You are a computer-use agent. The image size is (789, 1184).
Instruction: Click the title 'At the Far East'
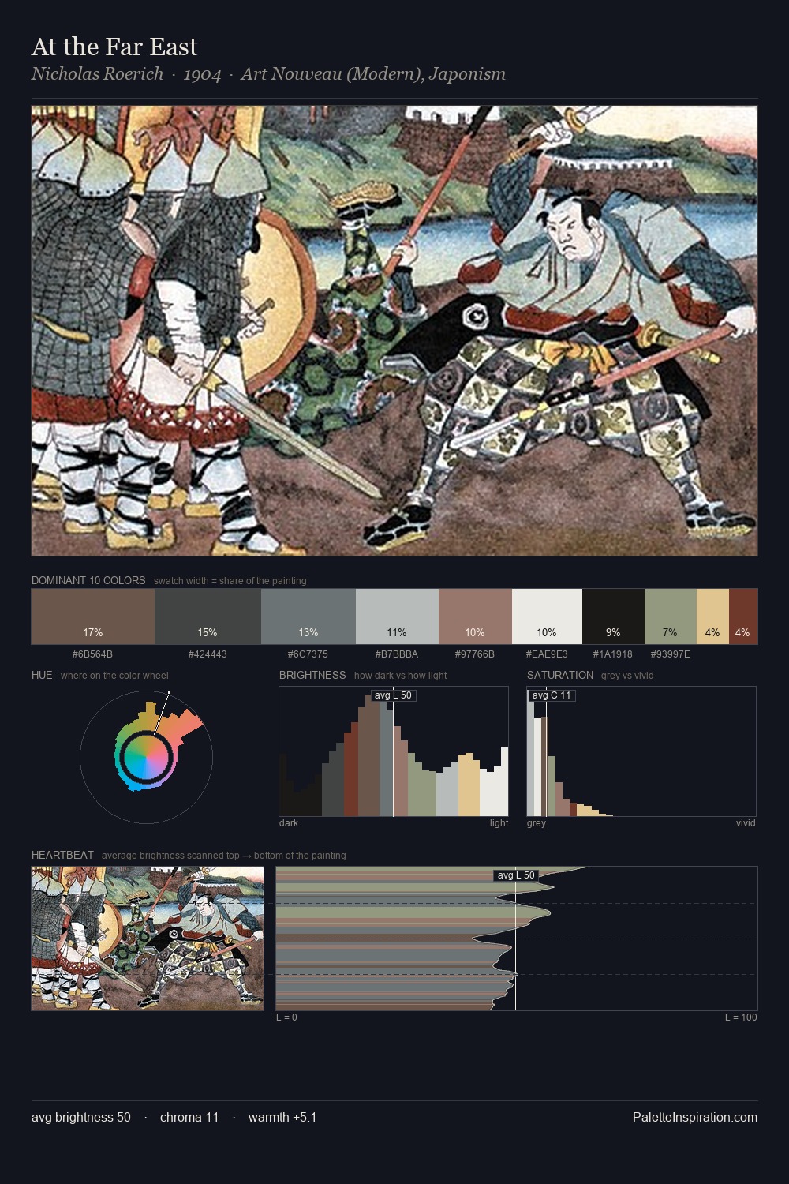(x=114, y=47)
